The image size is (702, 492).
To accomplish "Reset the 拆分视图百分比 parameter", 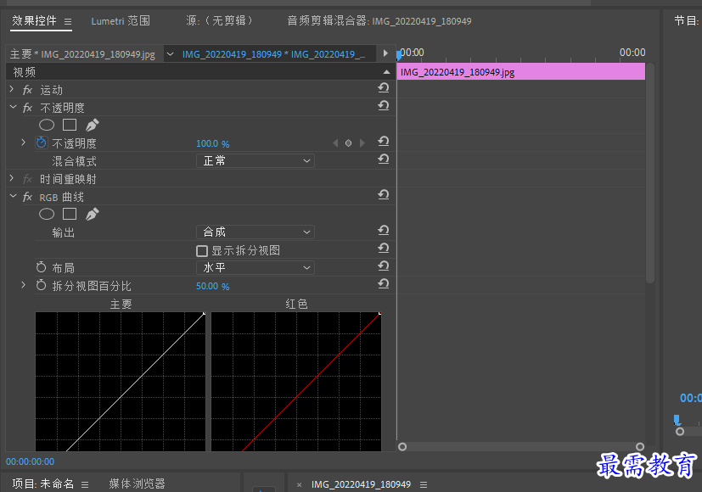I will pos(383,284).
